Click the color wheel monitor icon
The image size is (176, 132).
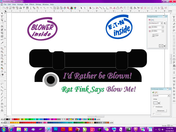click(75, 8)
